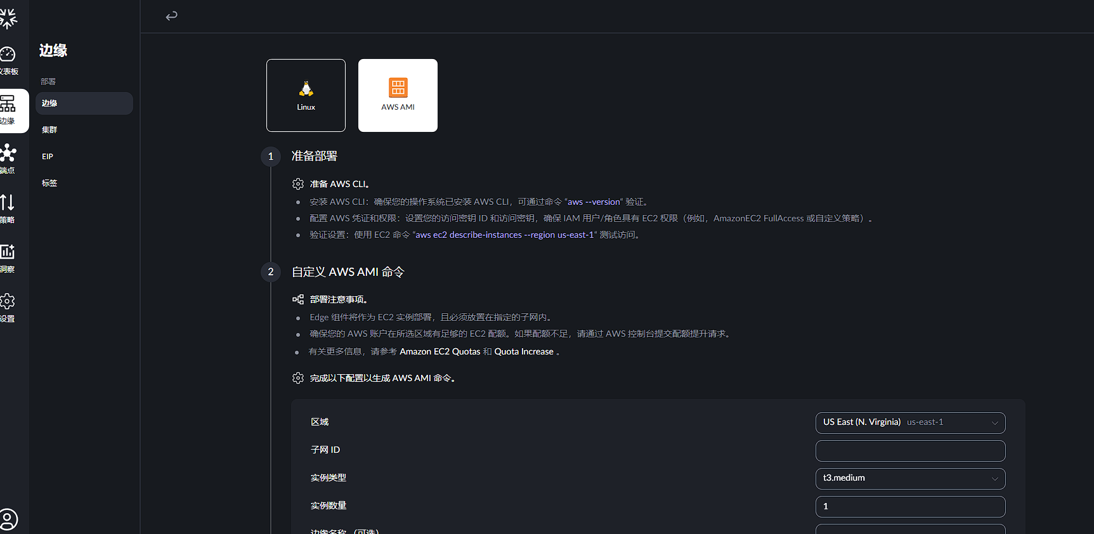Click the app logo at top left
Image resolution: width=1094 pixels, height=534 pixels.
tap(8, 18)
